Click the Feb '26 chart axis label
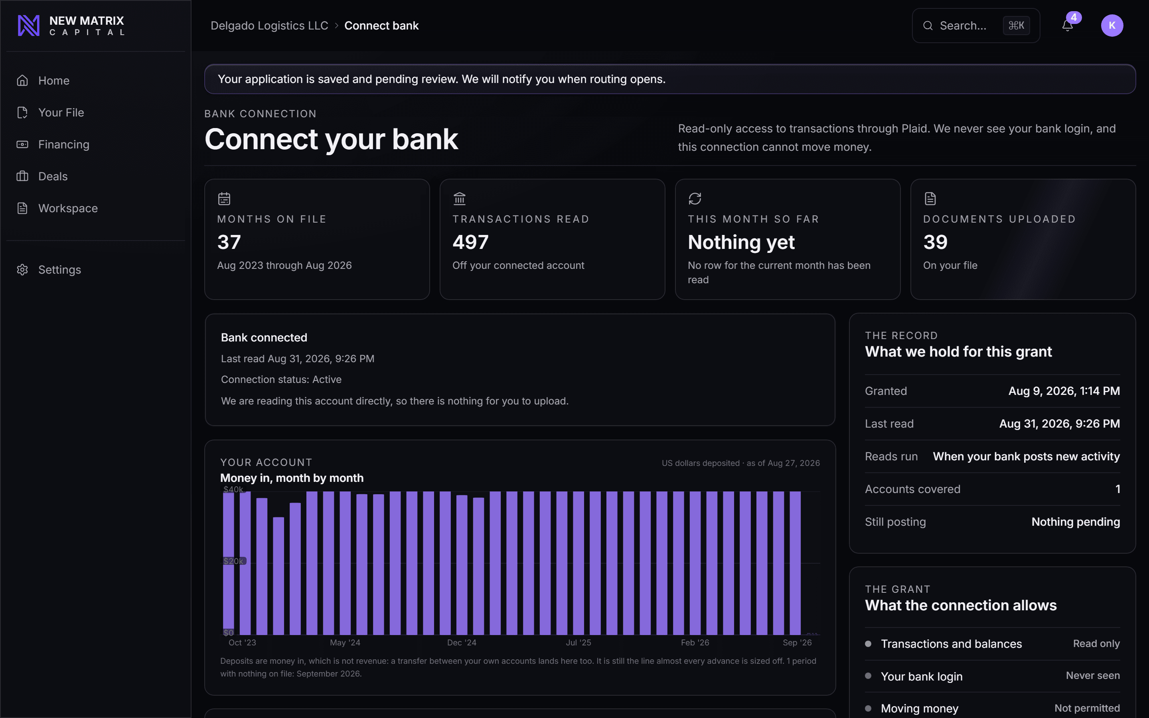Viewport: 1149px width, 718px height. 695,643
